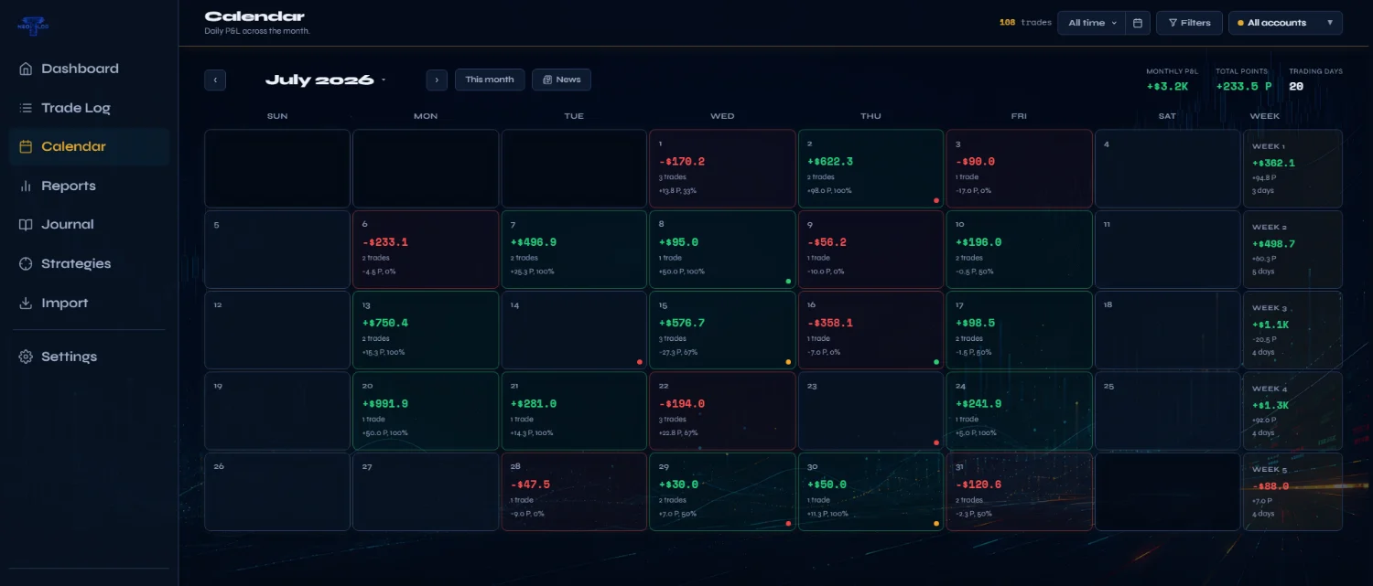Open Week 5 summary card
This screenshot has height=586, width=1373.
click(1292, 492)
